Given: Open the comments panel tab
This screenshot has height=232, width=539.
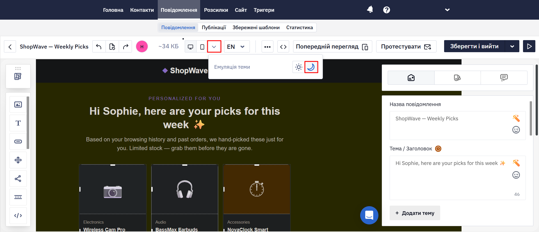Looking at the screenshot, I should (504, 78).
